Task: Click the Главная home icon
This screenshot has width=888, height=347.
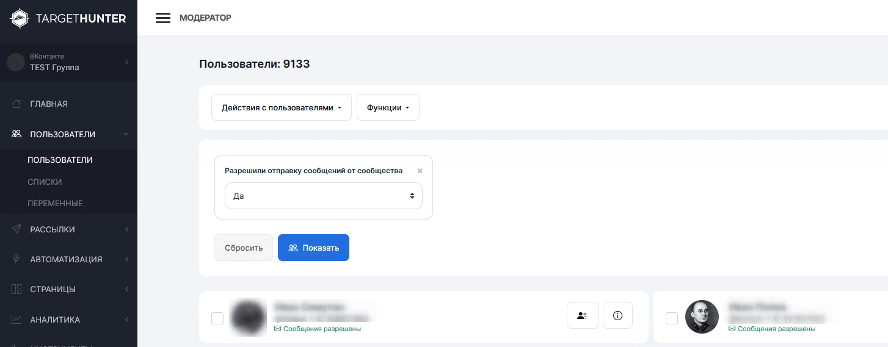Action: click(x=17, y=104)
